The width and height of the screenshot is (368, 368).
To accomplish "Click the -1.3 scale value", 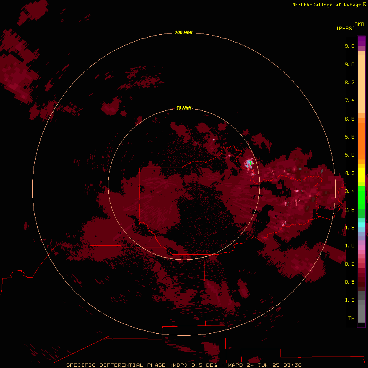I will [348, 300].
